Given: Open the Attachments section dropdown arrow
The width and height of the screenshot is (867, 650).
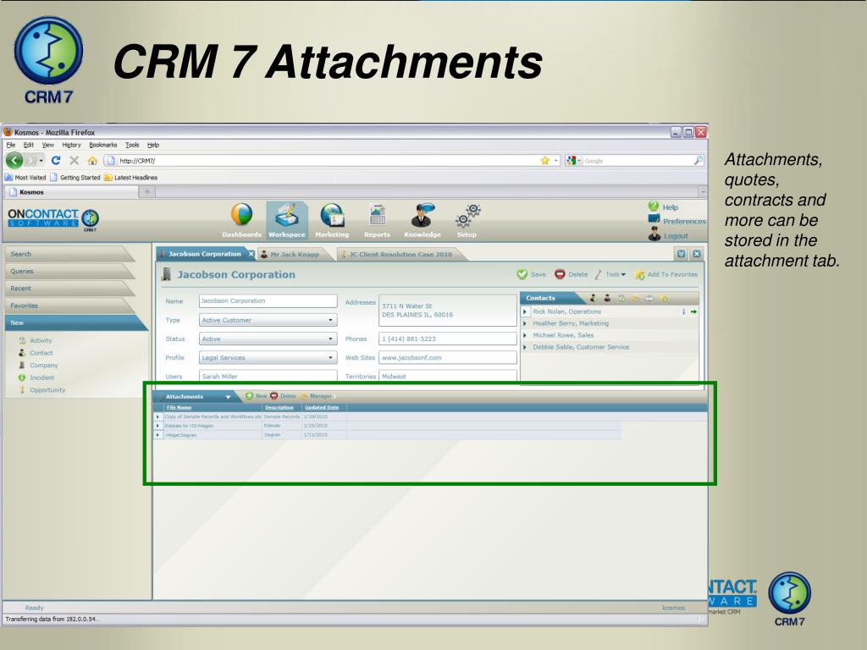Looking at the screenshot, I should coord(228,397).
